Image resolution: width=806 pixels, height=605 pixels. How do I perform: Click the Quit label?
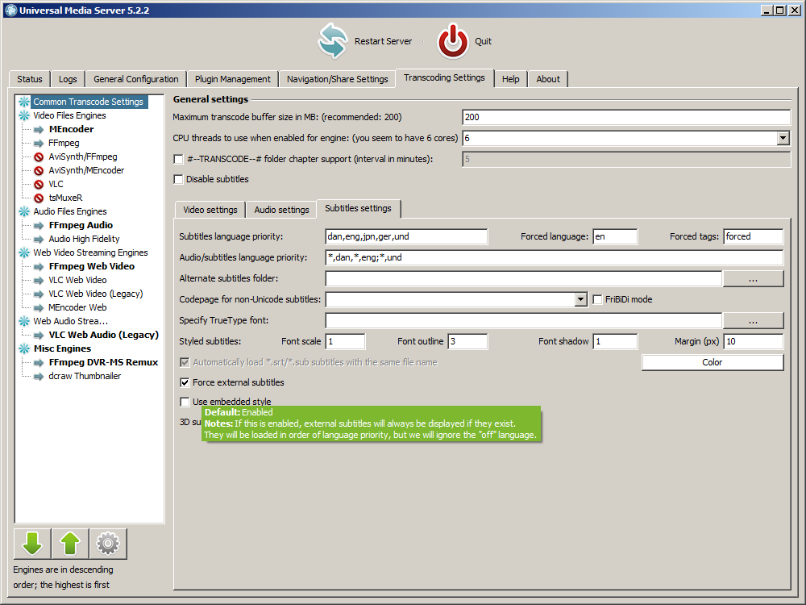(483, 41)
